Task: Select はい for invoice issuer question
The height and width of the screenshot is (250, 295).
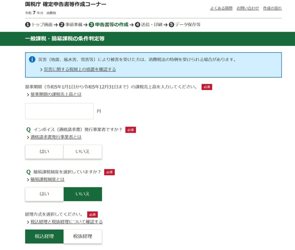Action: click(44, 152)
